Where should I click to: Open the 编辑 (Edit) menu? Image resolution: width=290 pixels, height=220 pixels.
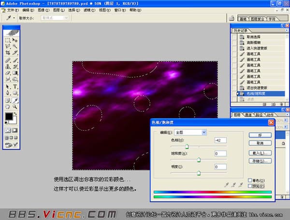click(28, 10)
